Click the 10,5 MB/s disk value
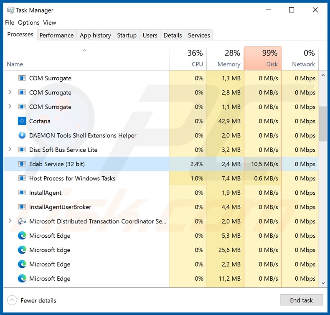The height and width of the screenshot is (315, 330). pos(264,164)
